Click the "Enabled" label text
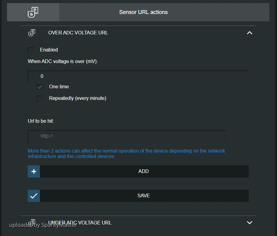The height and width of the screenshot is (236, 277). point(49,50)
